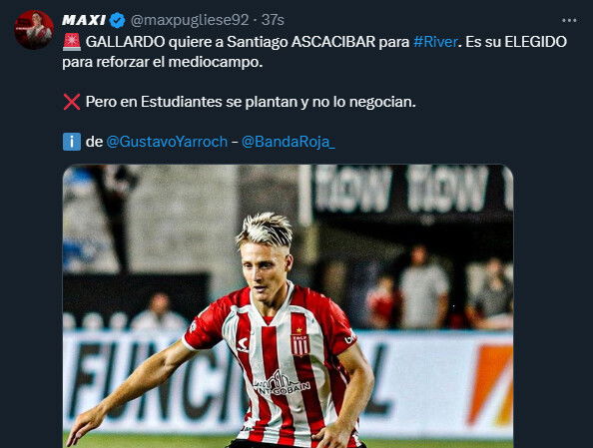Click the blue information emoji icon
Image resolution: width=593 pixels, height=448 pixels.
pos(72,142)
